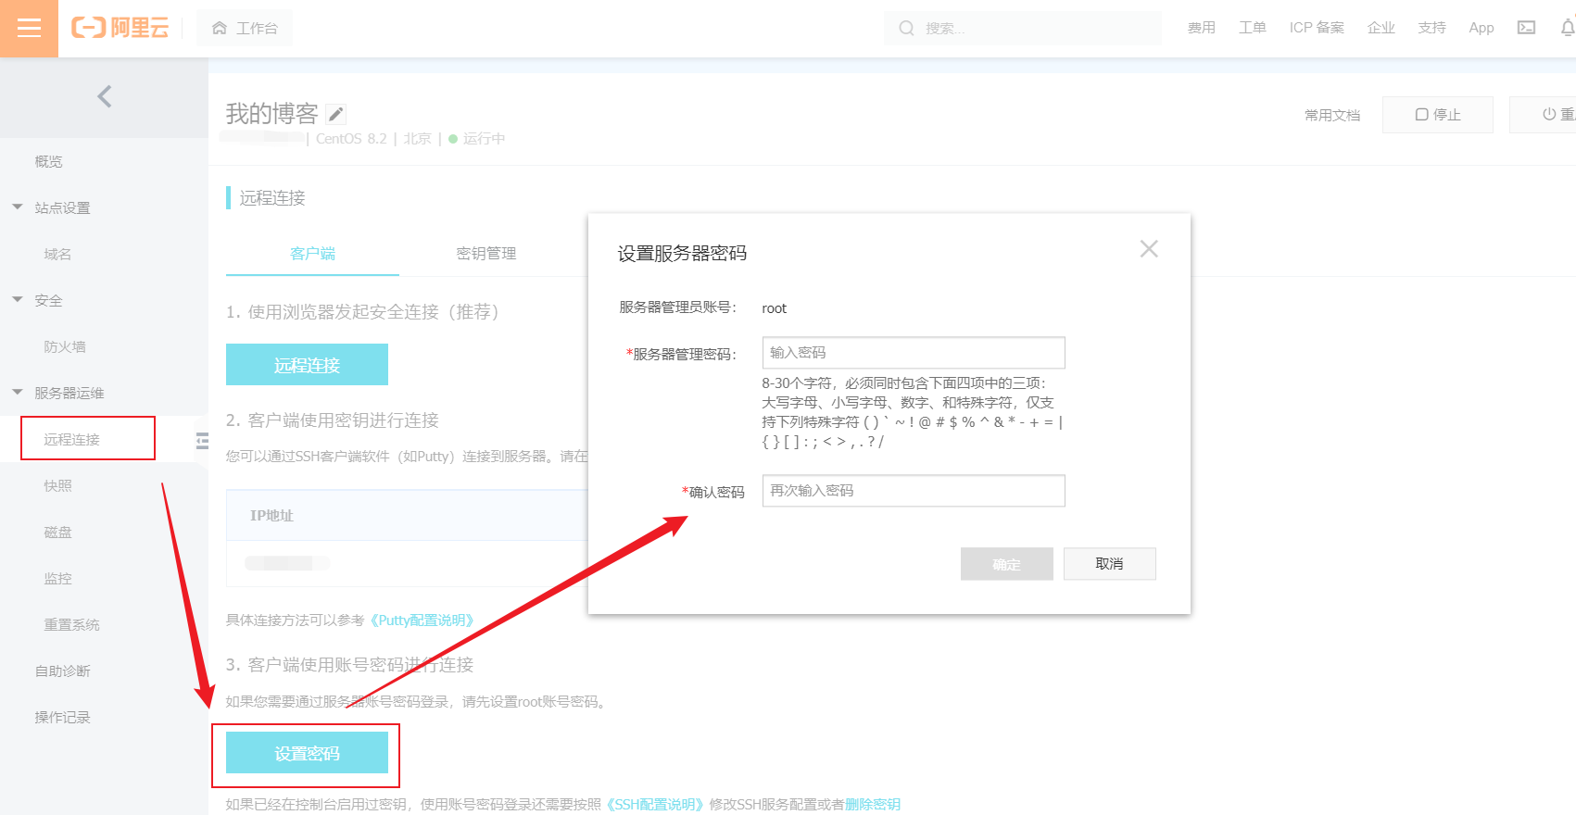
Task: Open 监控 monitoring page
Action: coord(57,578)
